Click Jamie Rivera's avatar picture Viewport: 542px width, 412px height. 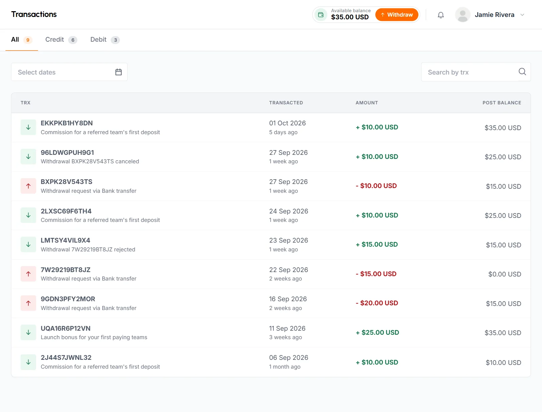click(463, 15)
